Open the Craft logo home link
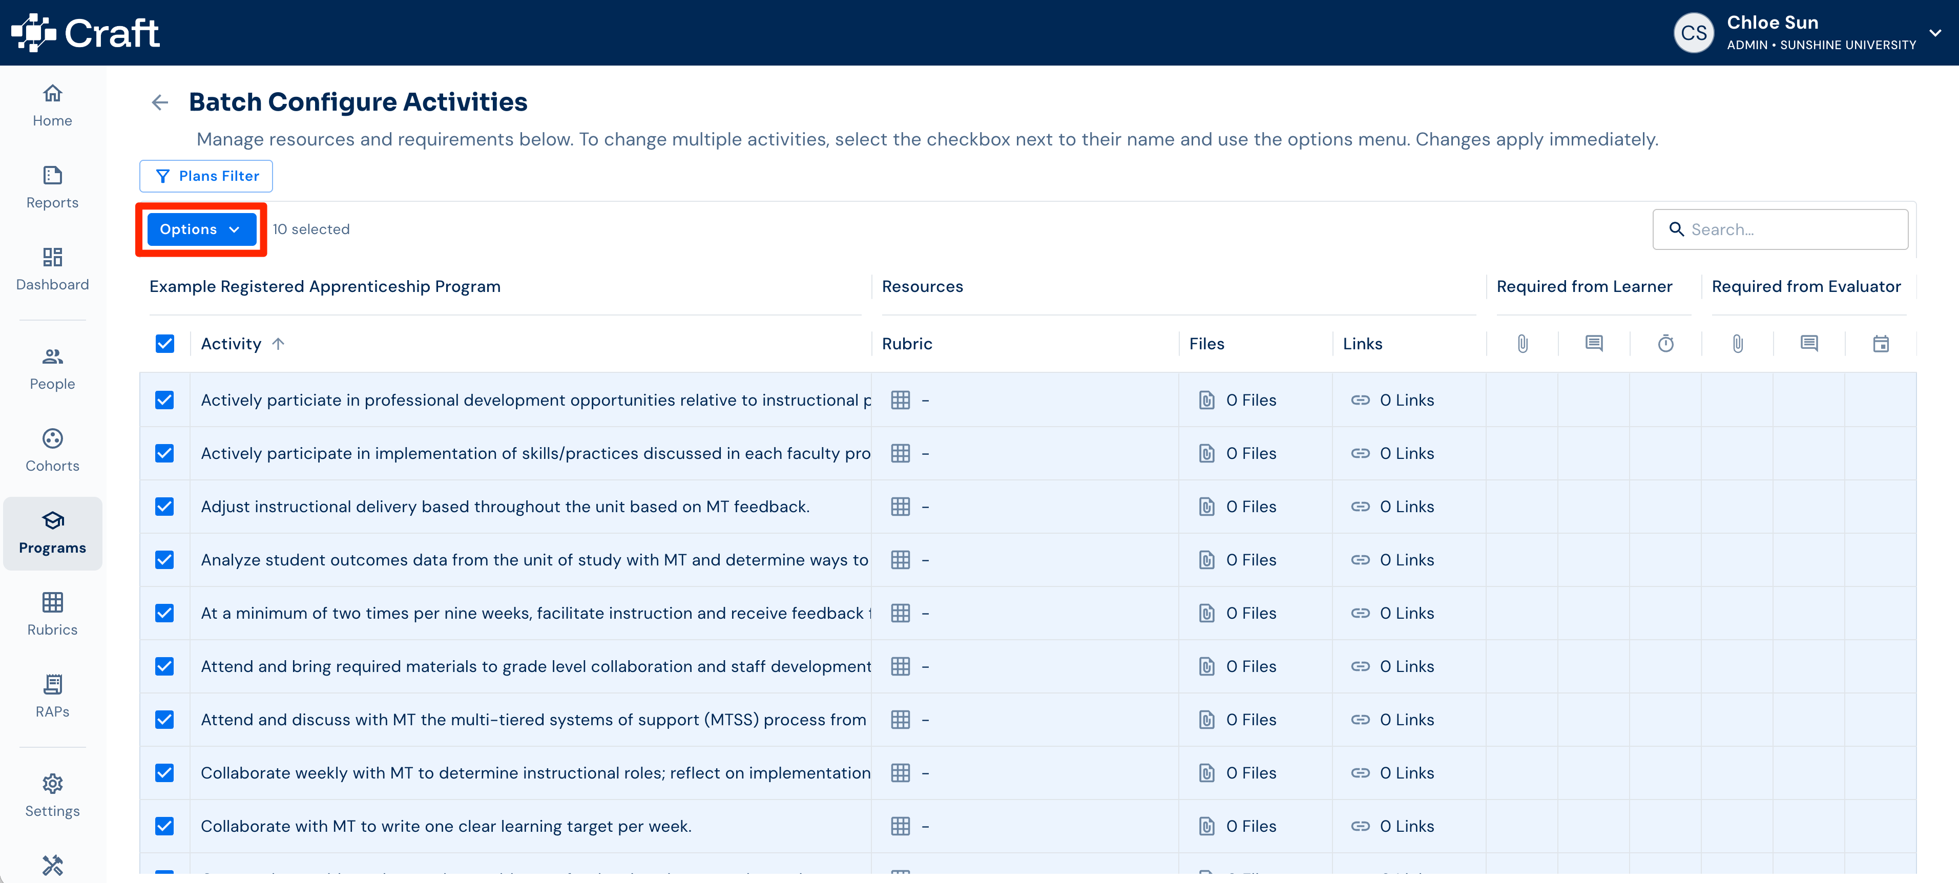 [x=85, y=33]
